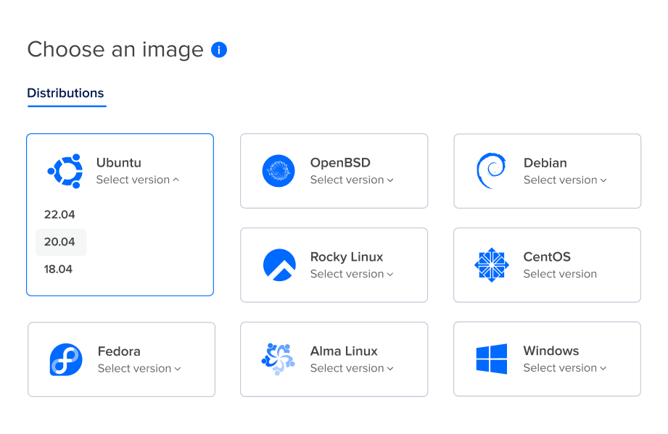
Task: Click the info icon beside Choose an image
Action: click(219, 50)
